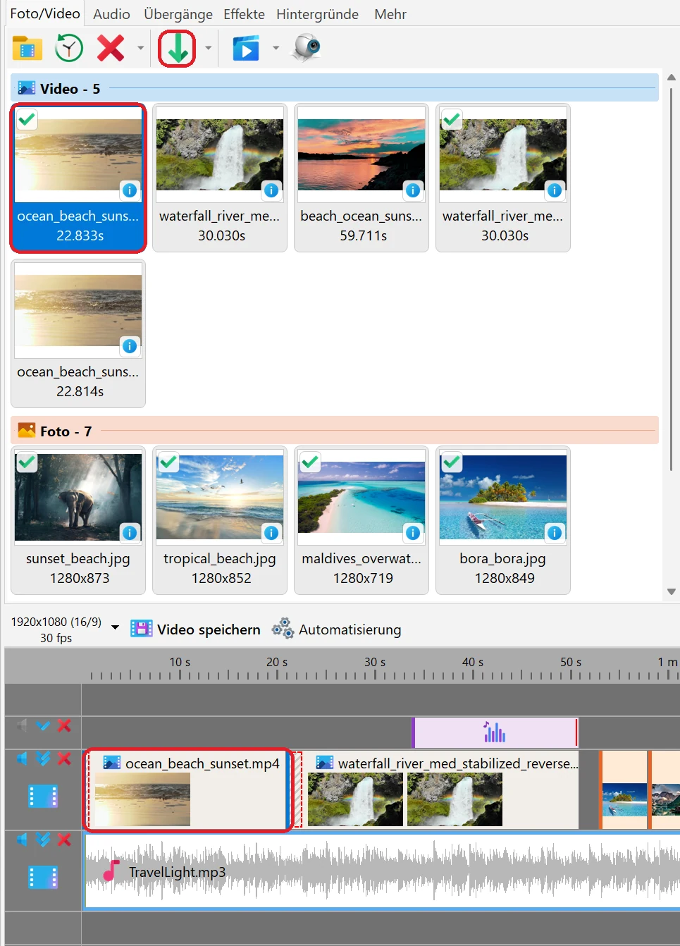
Task: Click the Video - 5 section header
Action: pos(335,88)
